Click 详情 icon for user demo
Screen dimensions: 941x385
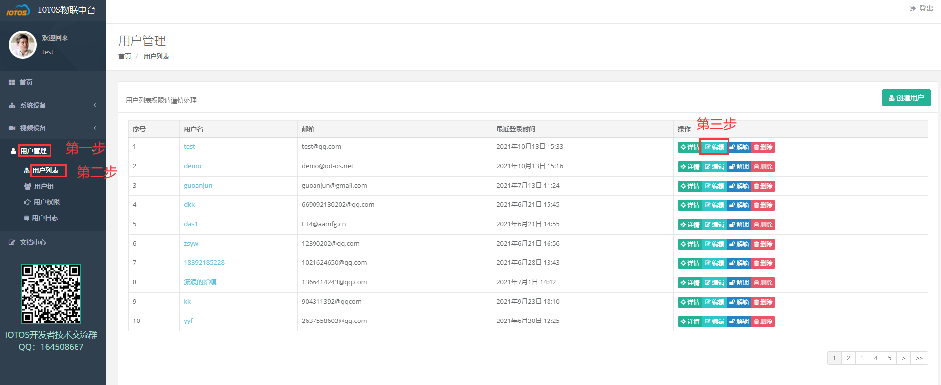point(683,167)
